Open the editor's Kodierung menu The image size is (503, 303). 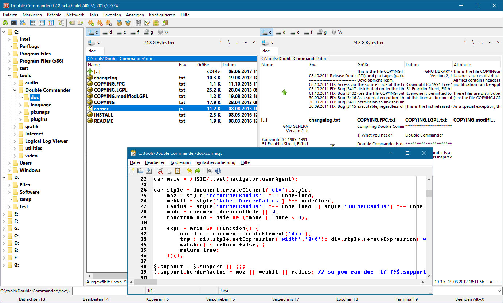tap(180, 162)
